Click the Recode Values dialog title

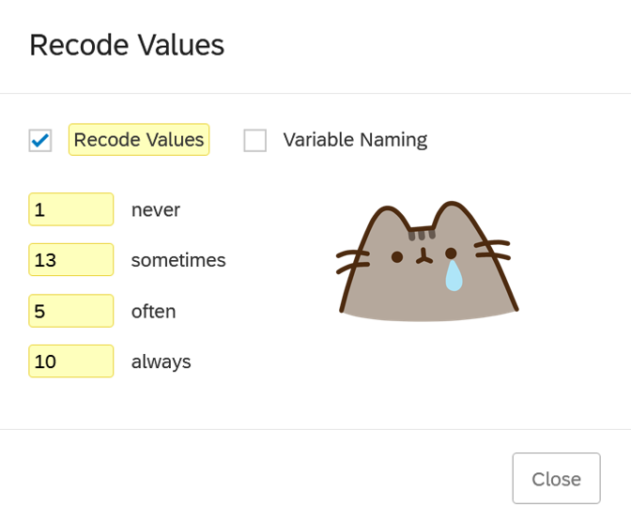coord(127,45)
